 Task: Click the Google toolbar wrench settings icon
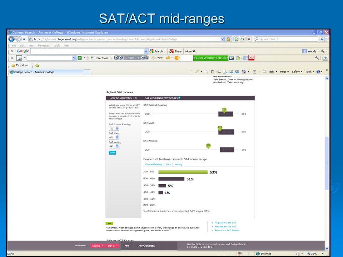tap(322, 51)
